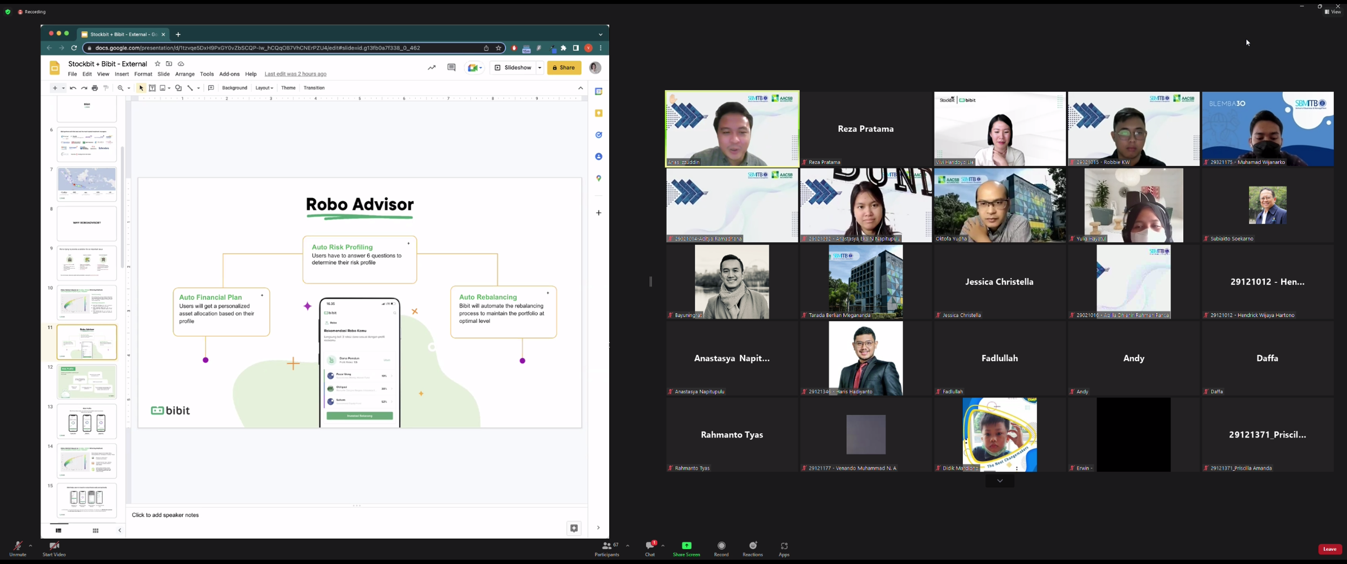Viewport: 1347px width, 564px height.
Task: Select slide 8 'Why Roboadvisor' thumbnail
Action: click(87, 223)
